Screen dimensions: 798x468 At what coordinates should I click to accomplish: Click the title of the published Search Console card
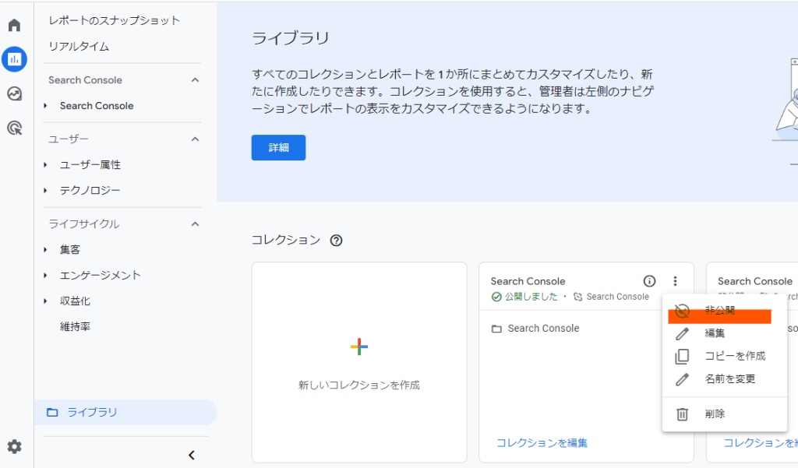click(528, 281)
